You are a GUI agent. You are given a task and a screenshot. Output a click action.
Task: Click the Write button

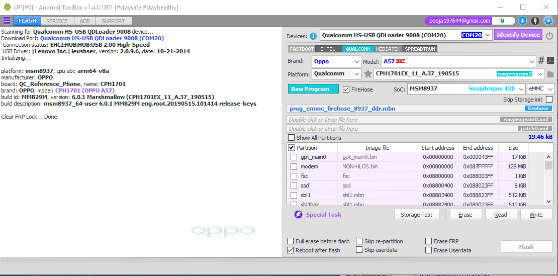(536, 215)
